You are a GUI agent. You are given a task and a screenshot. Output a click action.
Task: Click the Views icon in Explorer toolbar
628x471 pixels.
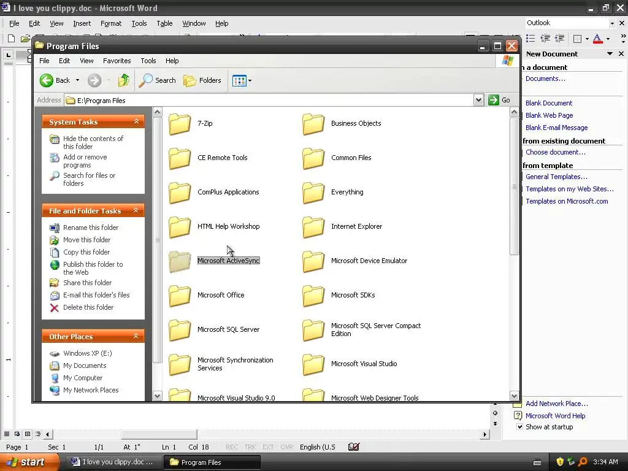239,80
